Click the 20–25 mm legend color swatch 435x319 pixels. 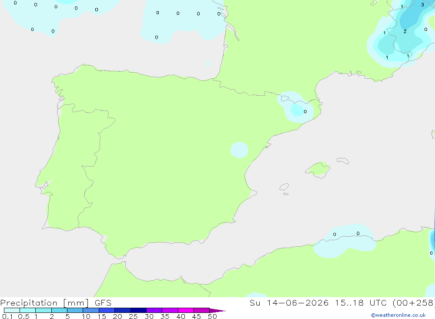point(123,310)
